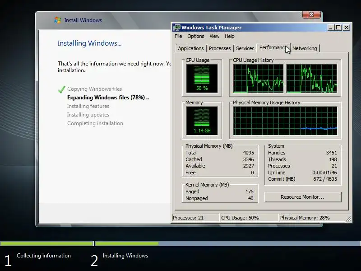Open the File menu in Task Manager
This screenshot has width=361, height=271.
point(178,36)
